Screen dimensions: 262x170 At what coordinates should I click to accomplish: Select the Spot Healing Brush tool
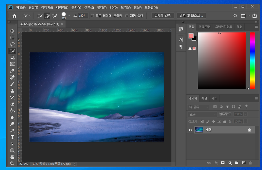(x=12, y=77)
